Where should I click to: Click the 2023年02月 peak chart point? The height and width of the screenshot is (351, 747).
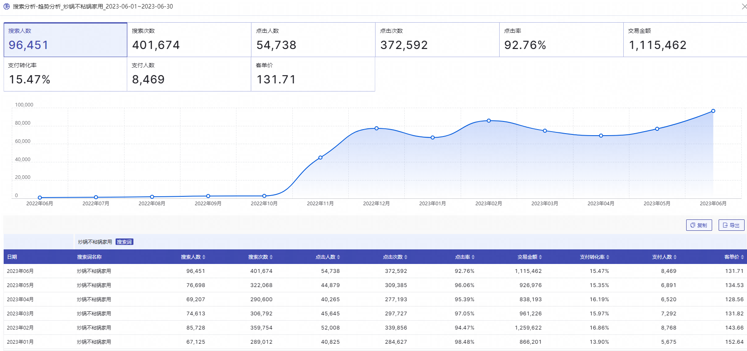click(489, 121)
